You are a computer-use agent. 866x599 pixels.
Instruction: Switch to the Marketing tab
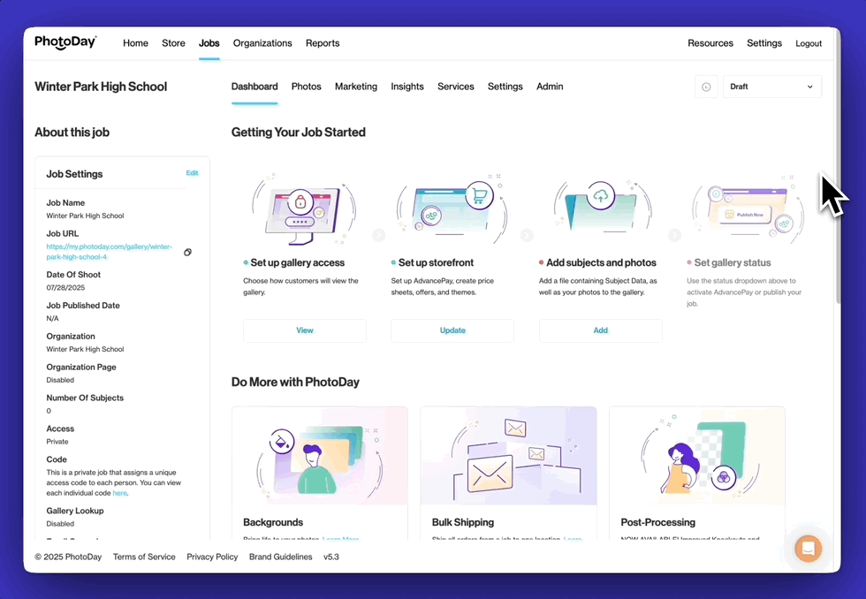click(355, 87)
